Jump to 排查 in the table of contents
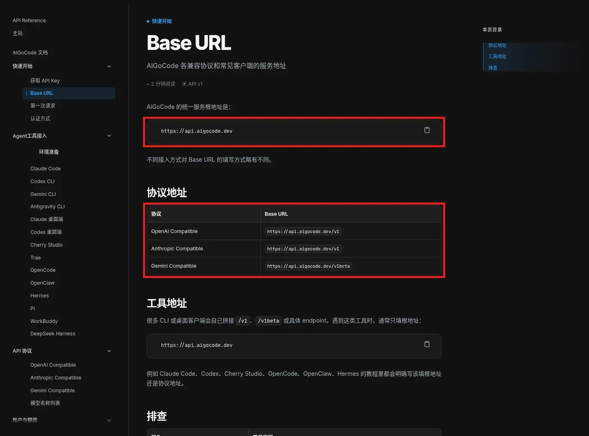 coord(493,68)
